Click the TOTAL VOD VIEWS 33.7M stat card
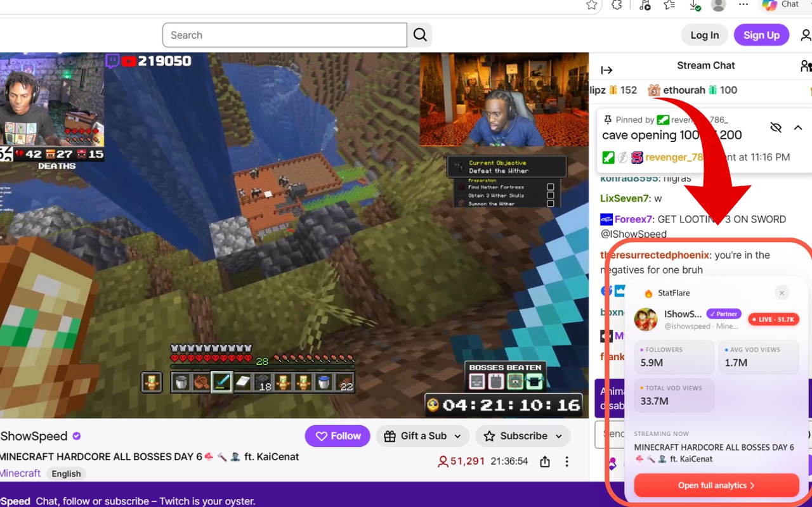Image resolution: width=812 pixels, height=507 pixels. [674, 395]
